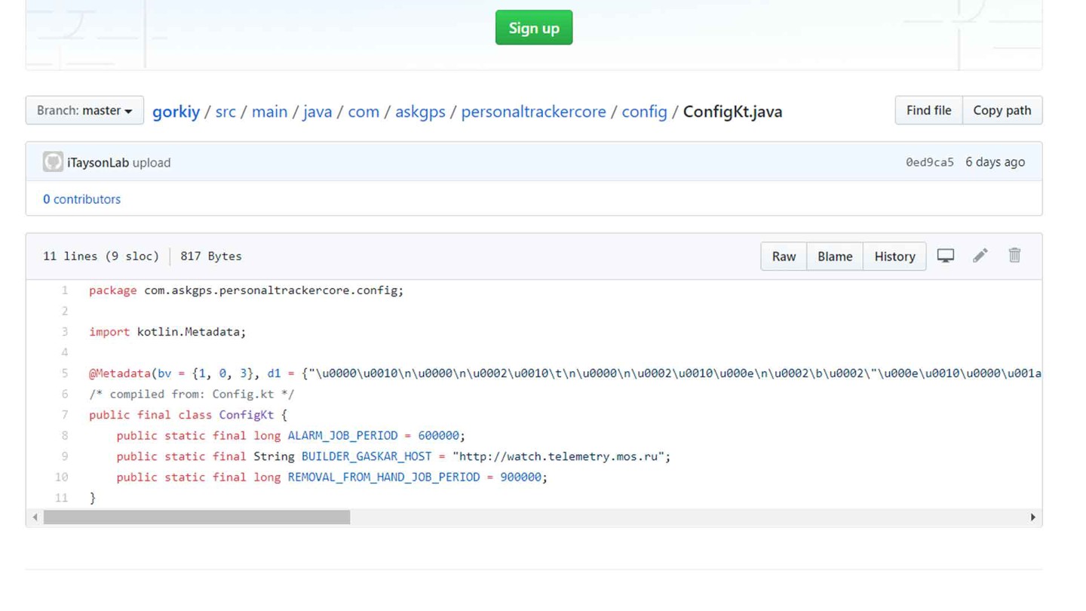Click the Find file button

[928, 110]
